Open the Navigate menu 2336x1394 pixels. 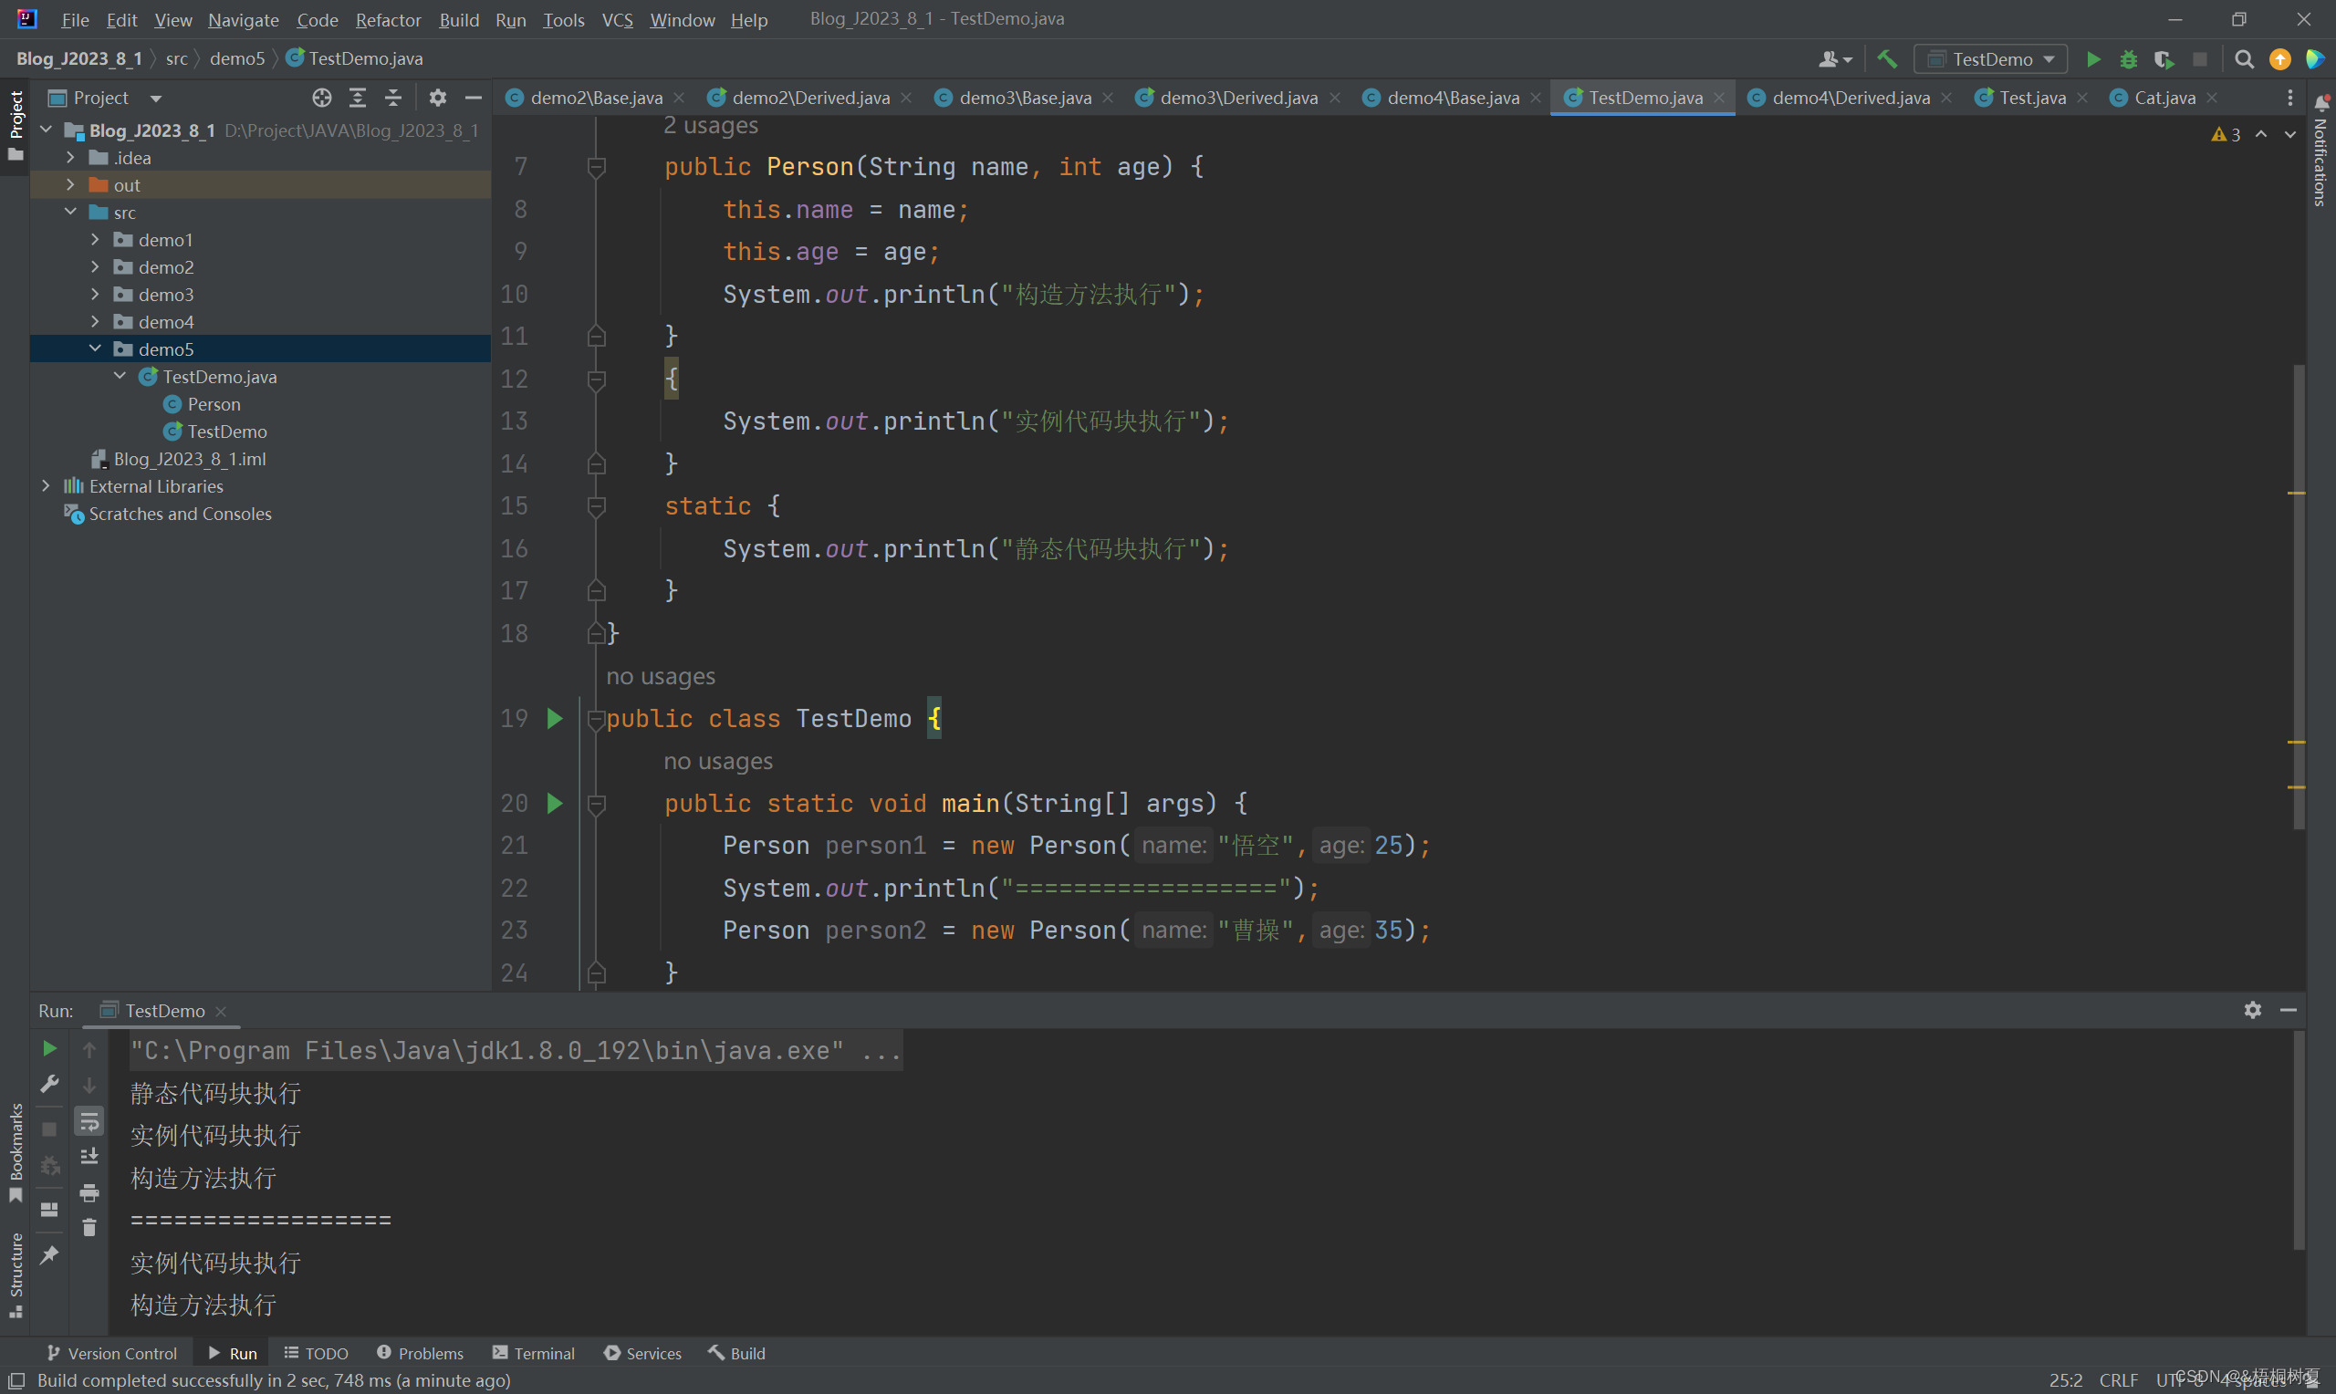[x=244, y=19]
